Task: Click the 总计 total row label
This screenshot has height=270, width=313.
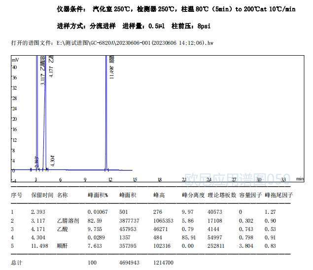Action: [16, 263]
